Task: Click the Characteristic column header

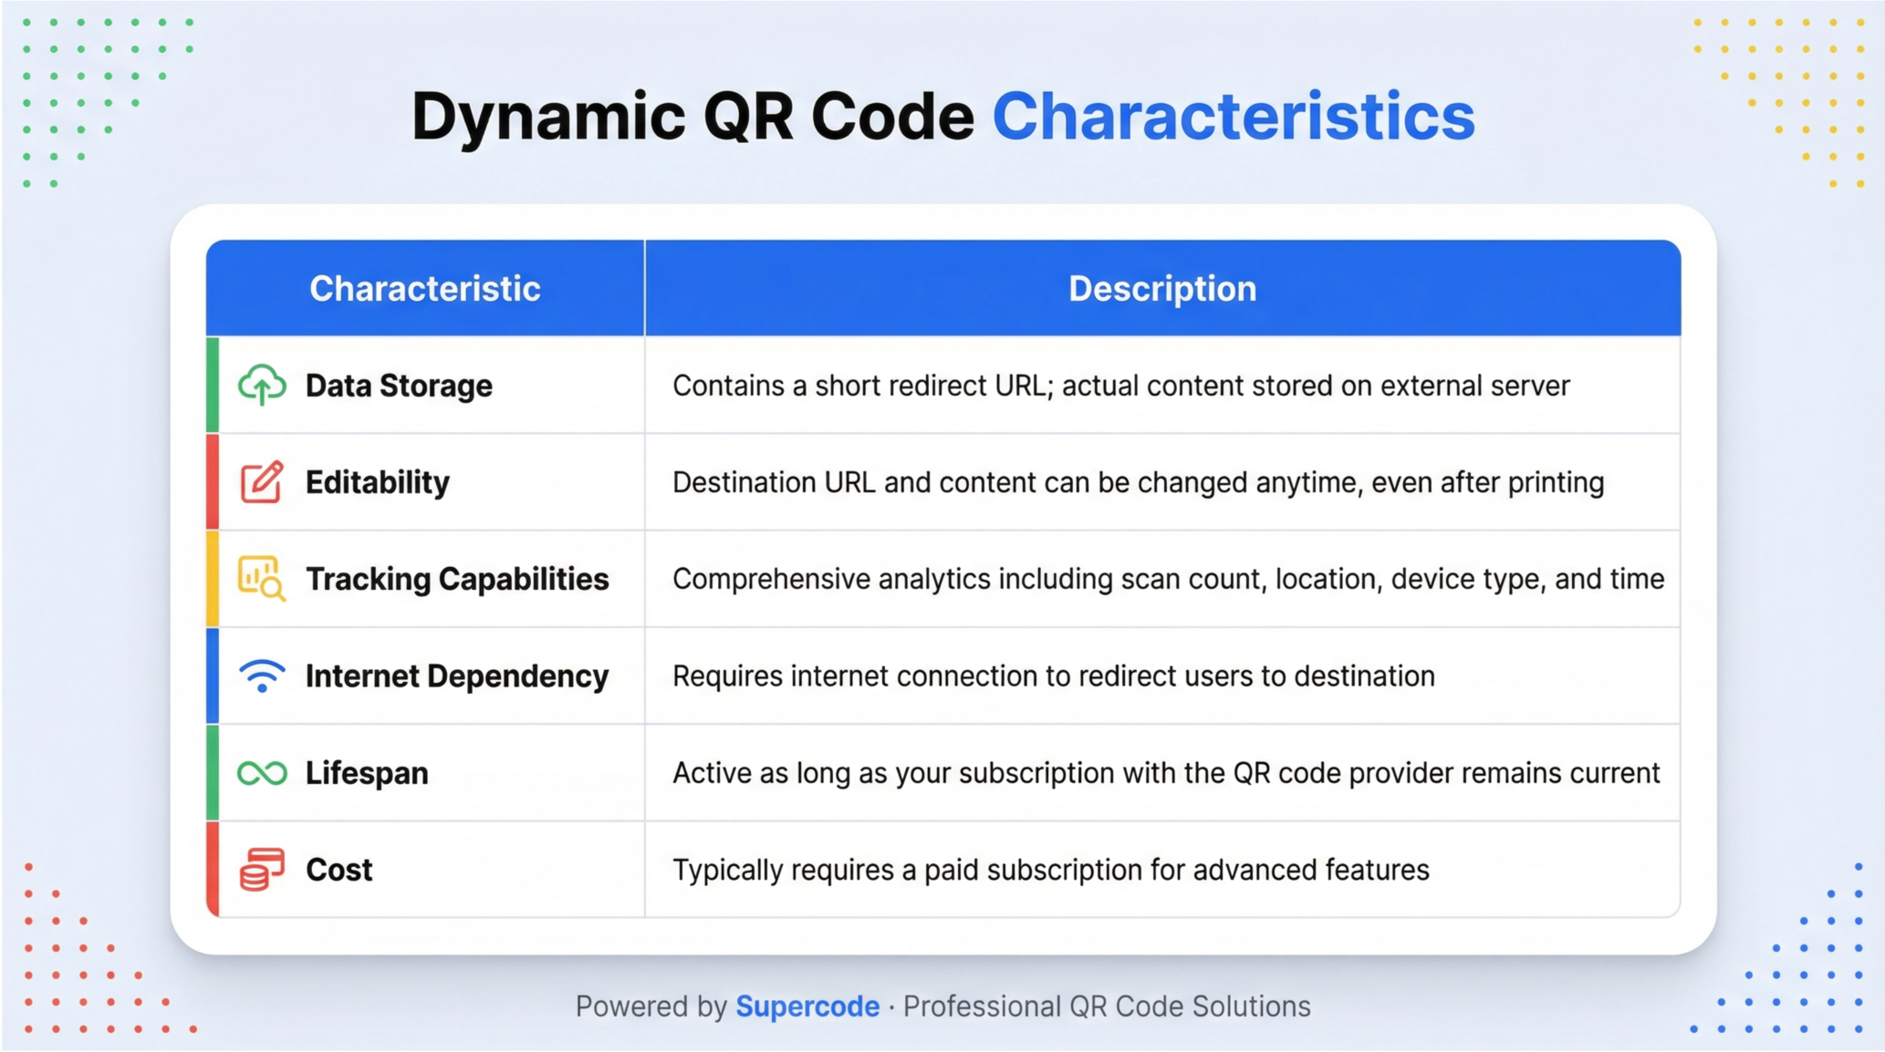Action: click(x=425, y=289)
